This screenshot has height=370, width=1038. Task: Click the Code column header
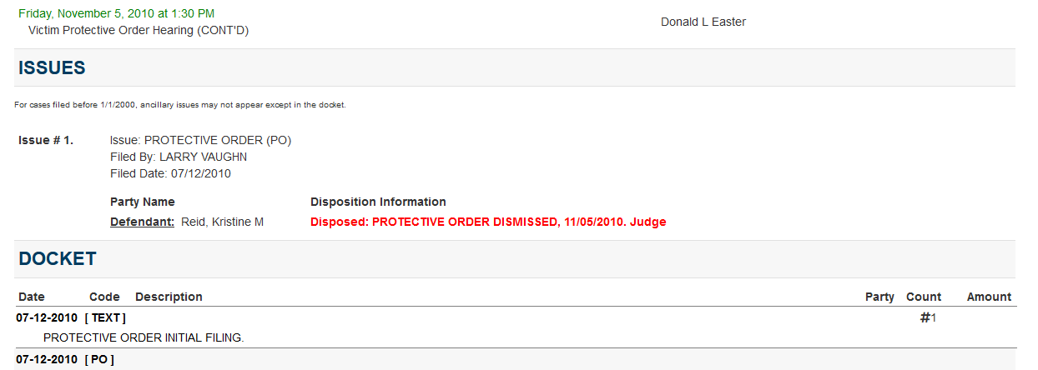[x=104, y=297]
